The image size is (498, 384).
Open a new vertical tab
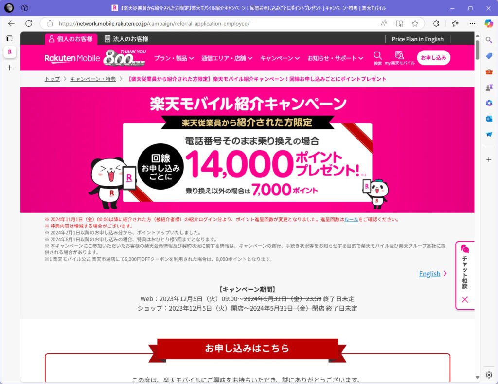click(x=10, y=68)
